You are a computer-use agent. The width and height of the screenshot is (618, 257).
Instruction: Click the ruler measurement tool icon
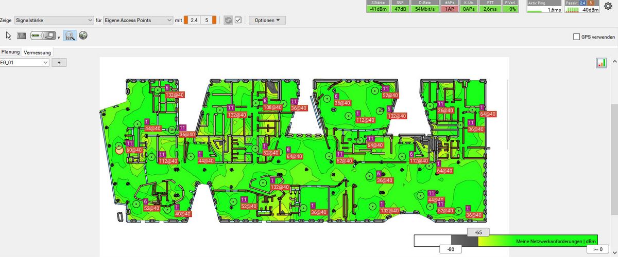click(x=22, y=36)
